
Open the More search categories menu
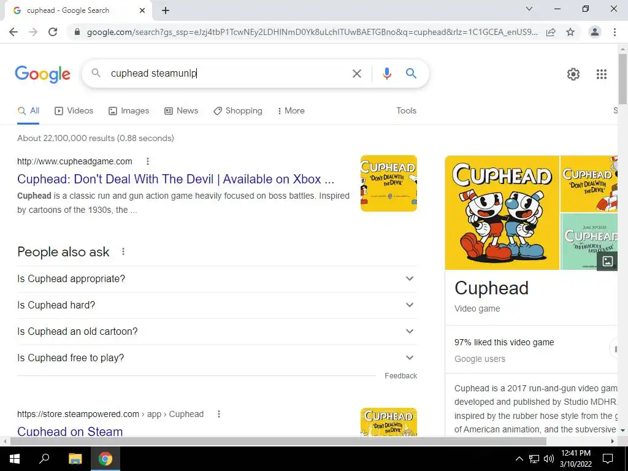(x=291, y=111)
